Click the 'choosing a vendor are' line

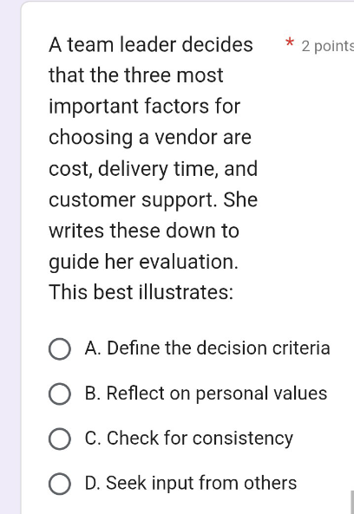(x=150, y=137)
